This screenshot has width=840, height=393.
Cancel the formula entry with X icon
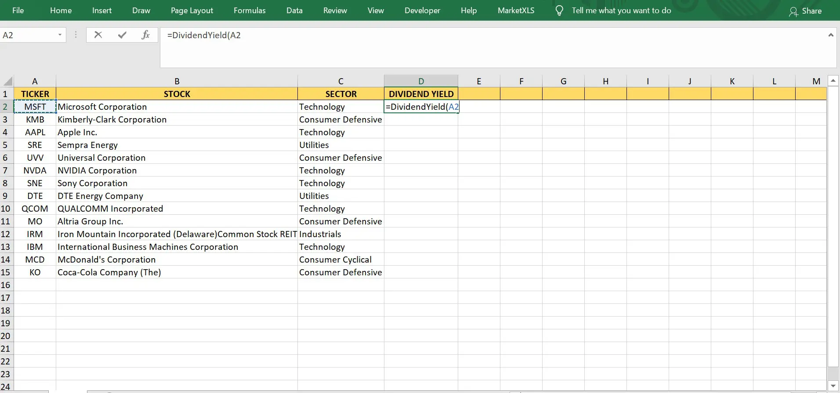[98, 35]
